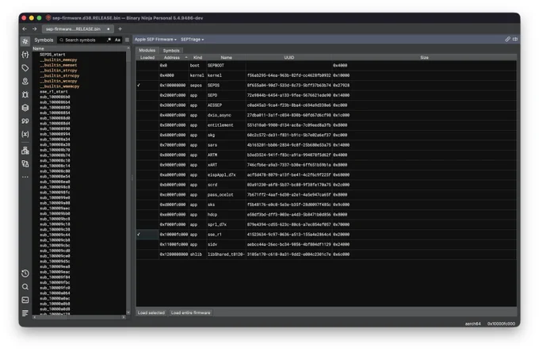The image size is (539, 352).
Task: Open the Variables (x) sidebar icon
Action: coord(25,134)
